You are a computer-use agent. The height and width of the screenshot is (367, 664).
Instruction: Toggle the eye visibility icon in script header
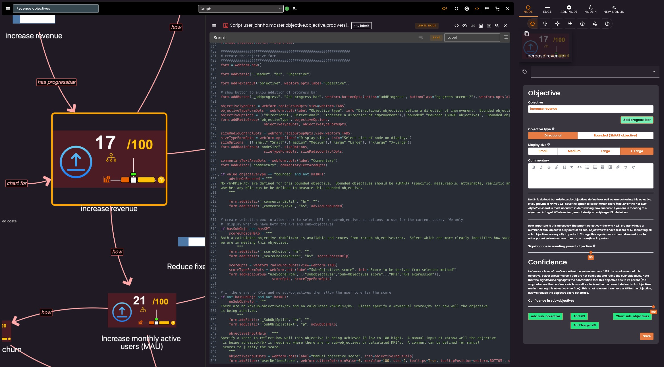(x=464, y=26)
